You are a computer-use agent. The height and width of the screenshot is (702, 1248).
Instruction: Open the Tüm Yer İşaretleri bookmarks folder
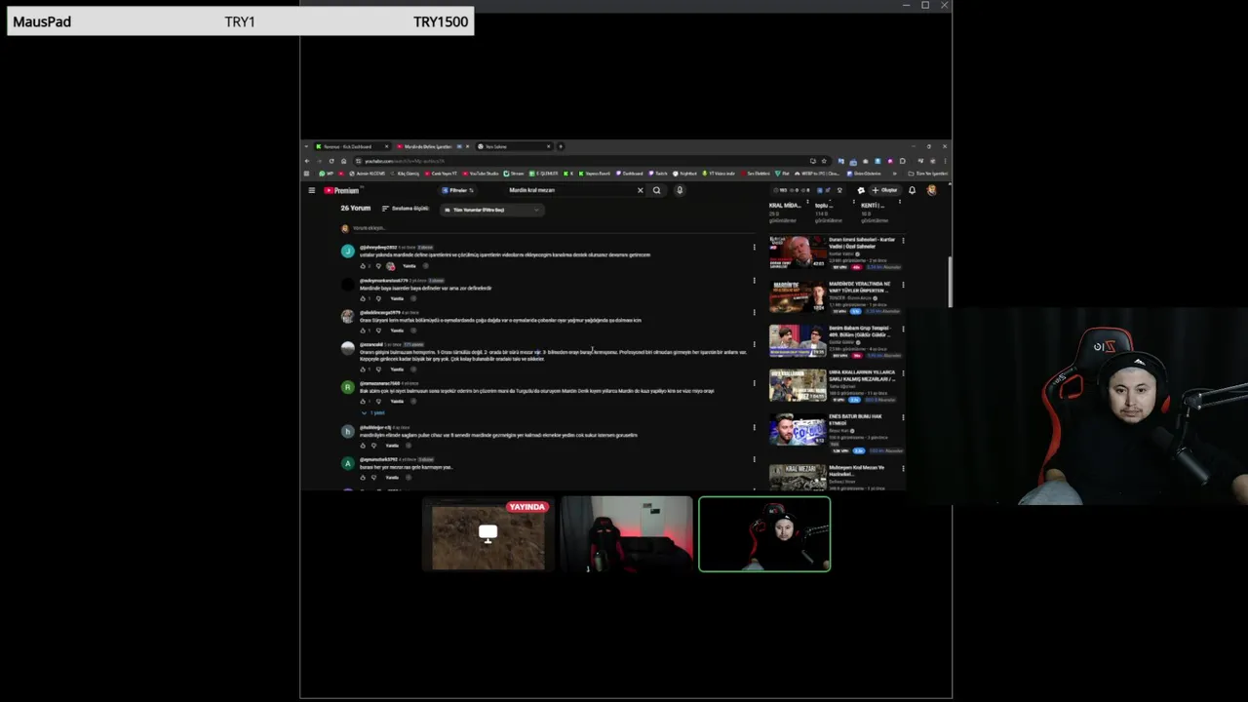point(925,174)
